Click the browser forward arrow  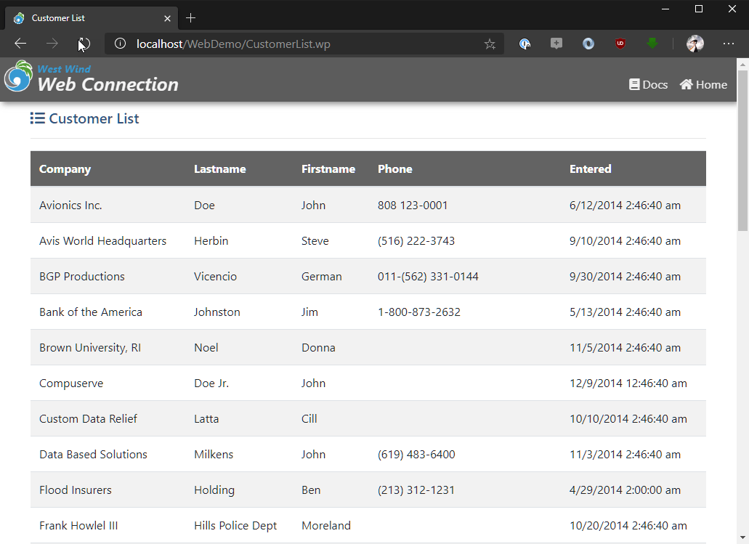52,44
